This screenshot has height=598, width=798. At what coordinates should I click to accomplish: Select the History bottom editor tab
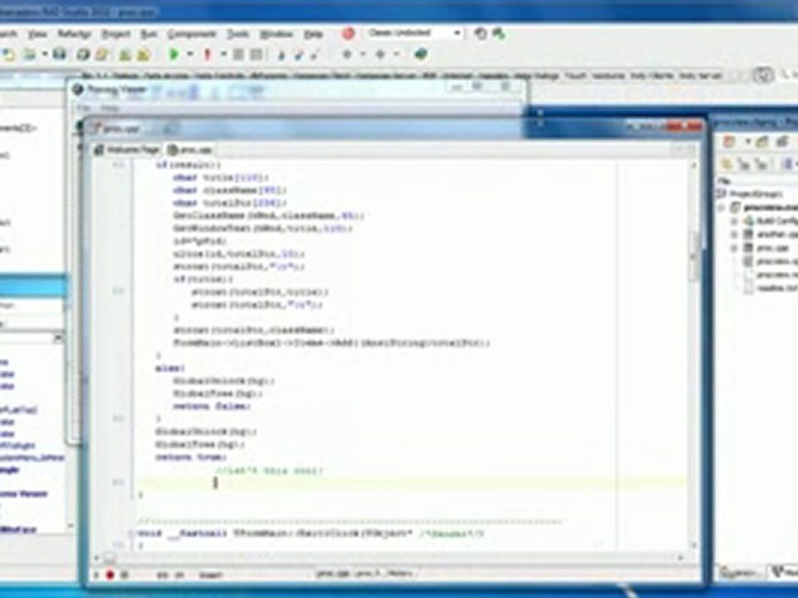pyautogui.click(x=401, y=574)
